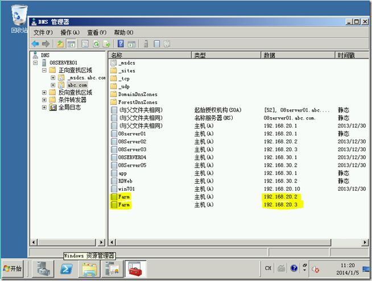This screenshot has height=281, width=372.
Task: Expand the abc.com zone node
Action: [x=53, y=85]
